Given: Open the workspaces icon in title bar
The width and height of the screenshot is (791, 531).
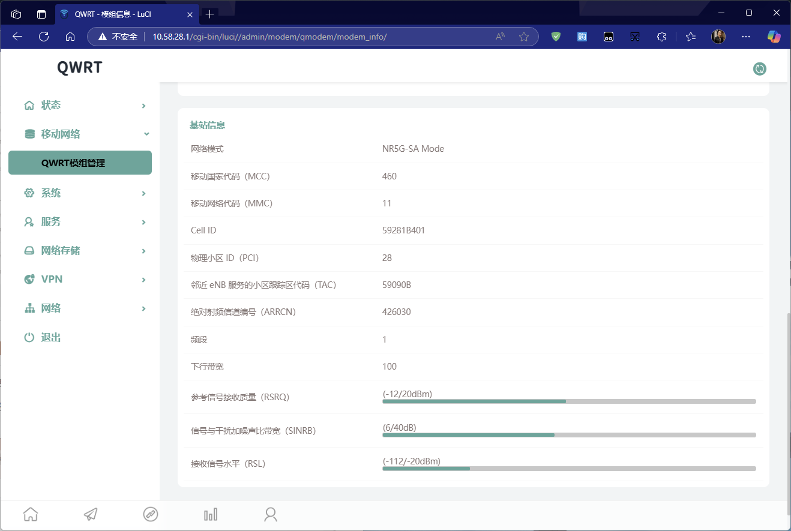Looking at the screenshot, I should [16, 14].
